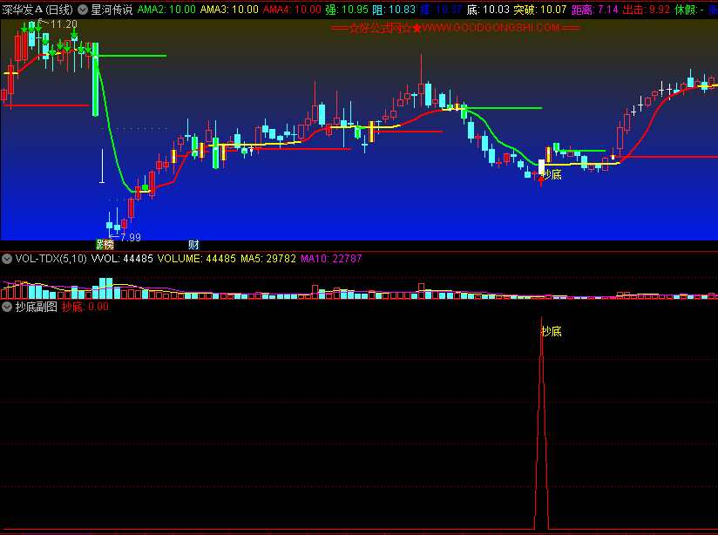Open the 抄底副图 indicator dropdown arrow
Image resolution: width=718 pixels, height=535 pixels.
click(7, 307)
